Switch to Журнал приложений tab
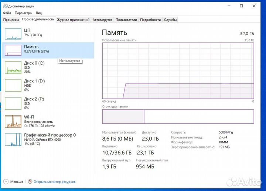The height and width of the screenshot is (191, 266). 73,20
